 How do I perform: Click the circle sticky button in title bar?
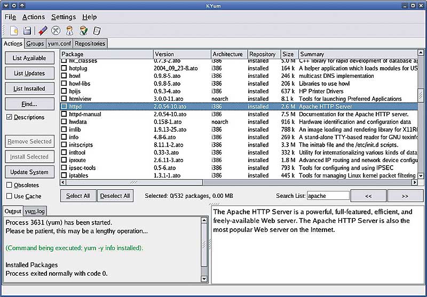(x=14, y=5)
